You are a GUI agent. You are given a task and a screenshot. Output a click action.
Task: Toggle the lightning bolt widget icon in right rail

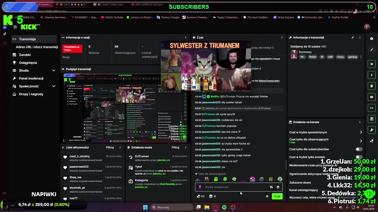tap(372, 75)
